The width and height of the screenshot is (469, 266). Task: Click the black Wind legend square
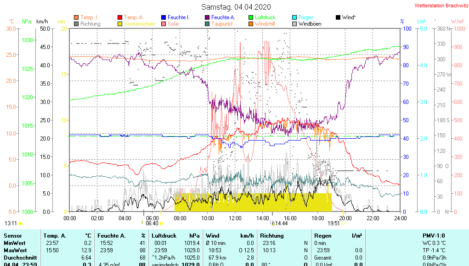[338, 17]
